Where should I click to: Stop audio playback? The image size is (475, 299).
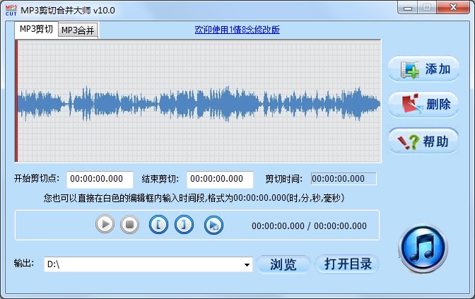click(x=129, y=224)
